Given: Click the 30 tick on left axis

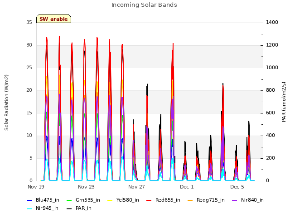Looking at the screenshot, I should pyautogui.click(x=29, y=45).
